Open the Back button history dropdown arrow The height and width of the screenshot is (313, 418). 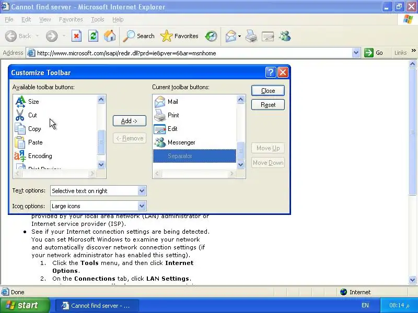point(37,35)
